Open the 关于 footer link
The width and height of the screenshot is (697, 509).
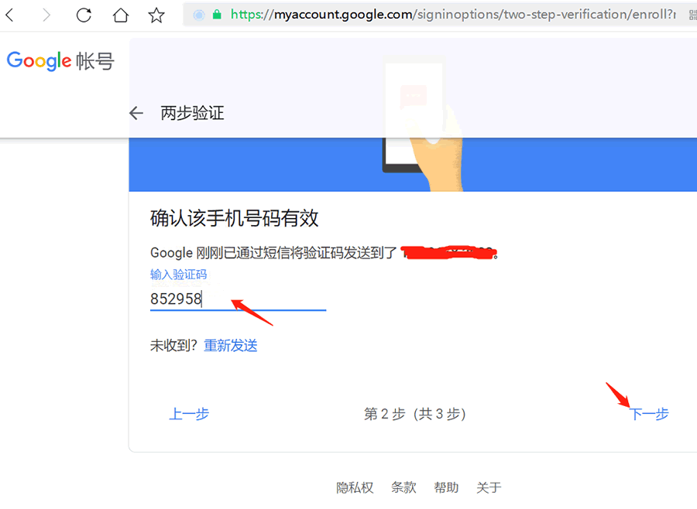489,487
